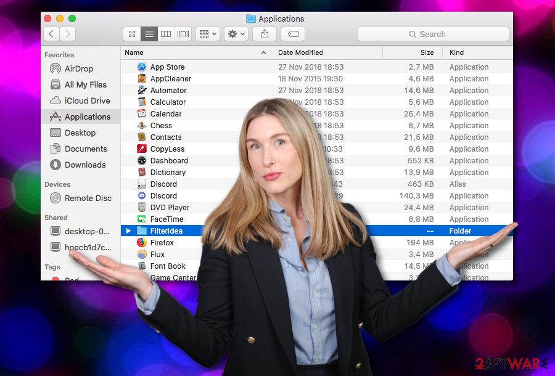Click the '463 KB' size value
Image resolution: width=555 pixels, height=376 pixels.
pyautogui.click(x=421, y=184)
